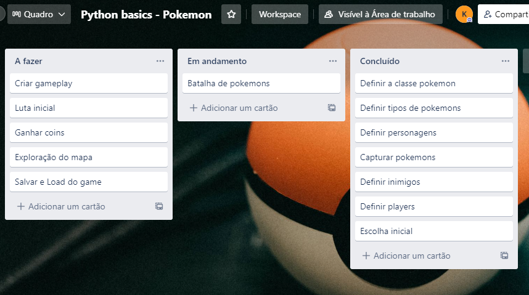Star the Python basics - Pokemon board
529x295 pixels.
(x=231, y=14)
